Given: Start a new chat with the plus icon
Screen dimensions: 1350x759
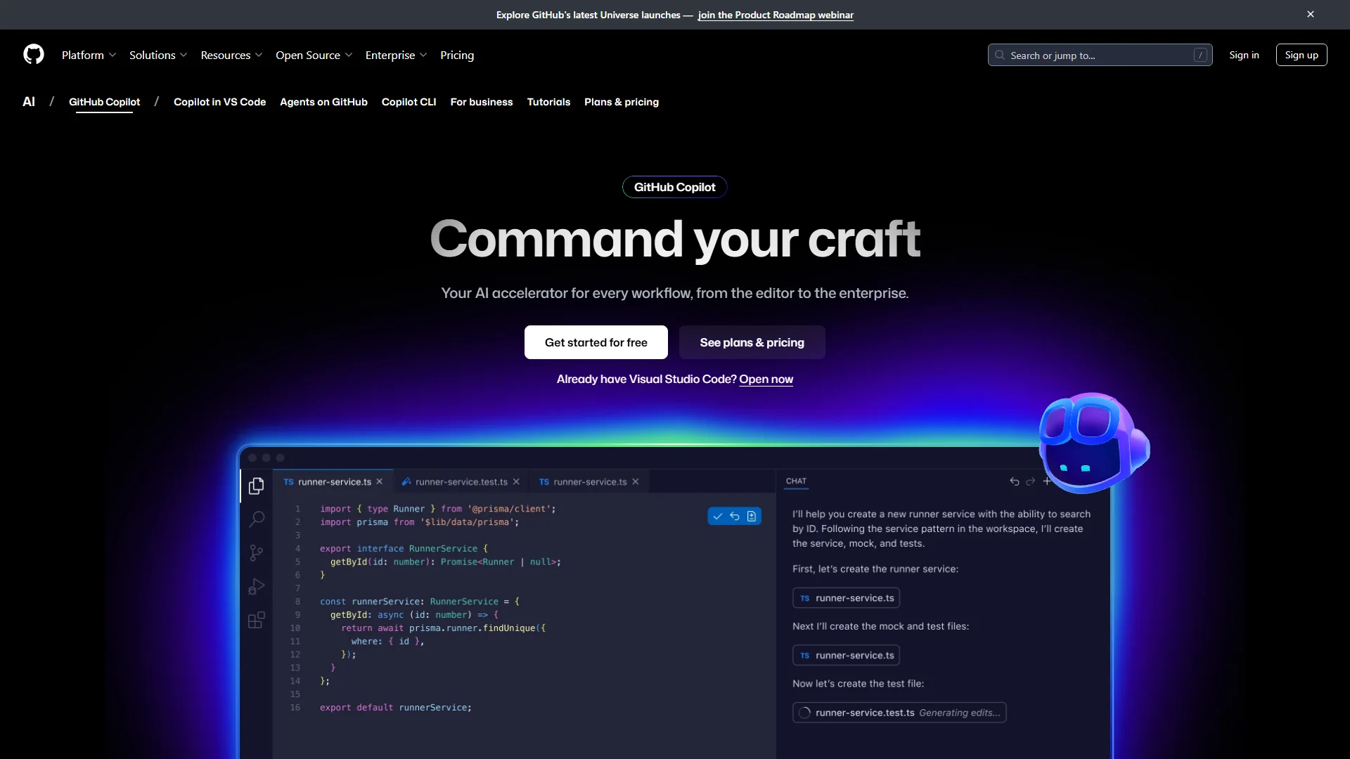Looking at the screenshot, I should (x=1048, y=481).
